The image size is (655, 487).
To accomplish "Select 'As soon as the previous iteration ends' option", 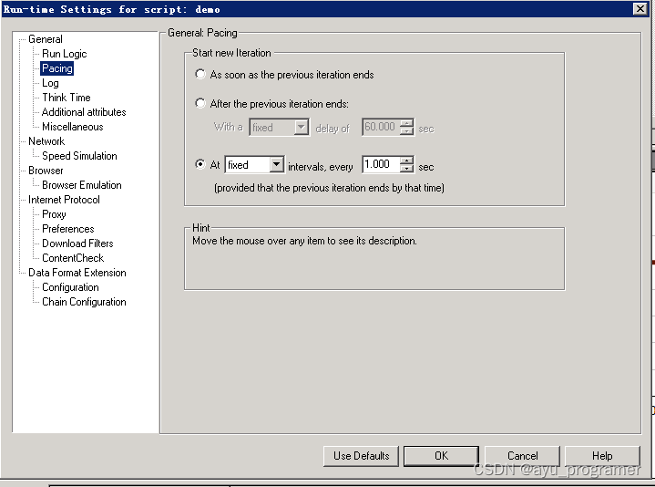I will tap(200, 74).
